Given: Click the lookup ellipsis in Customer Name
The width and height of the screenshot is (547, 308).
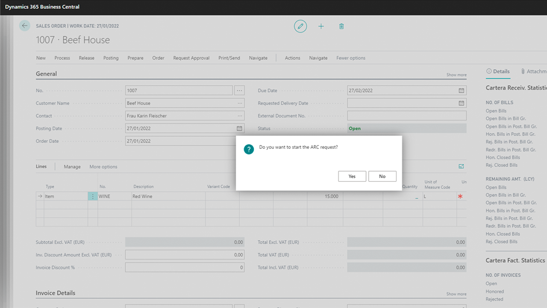Looking at the screenshot, I should point(240,103).
